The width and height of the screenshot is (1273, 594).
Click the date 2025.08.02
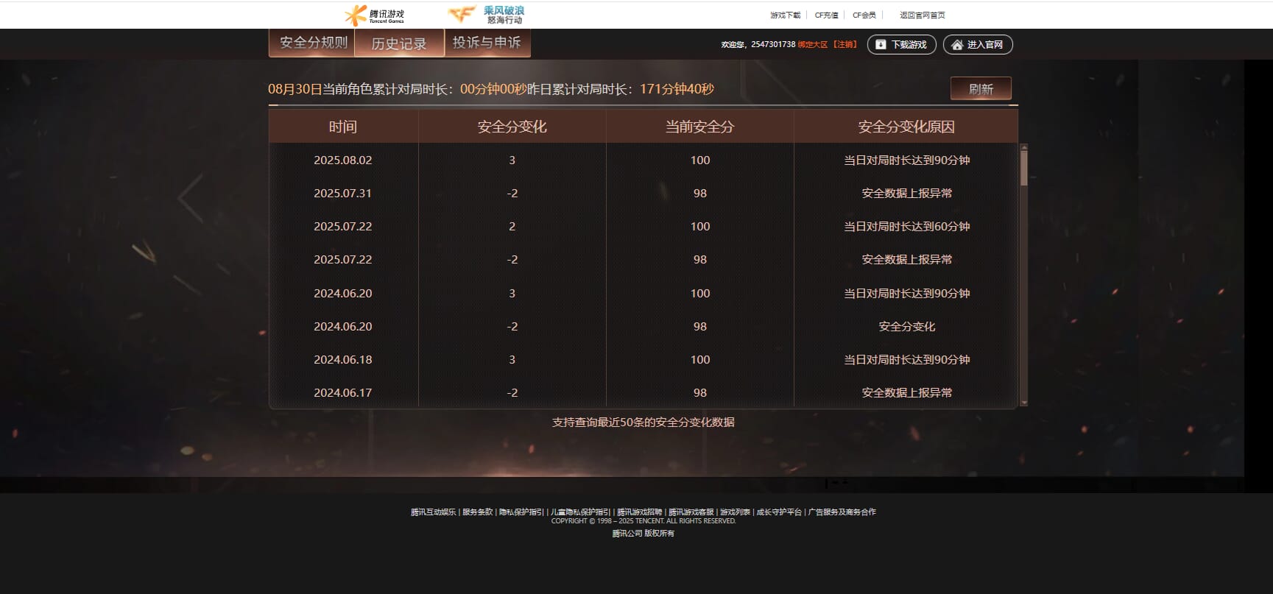click(x=343, y=160)
